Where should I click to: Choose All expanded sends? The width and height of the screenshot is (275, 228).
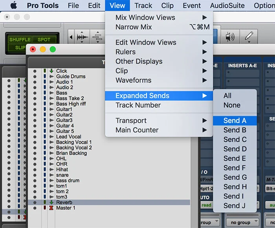click(235, 96)
